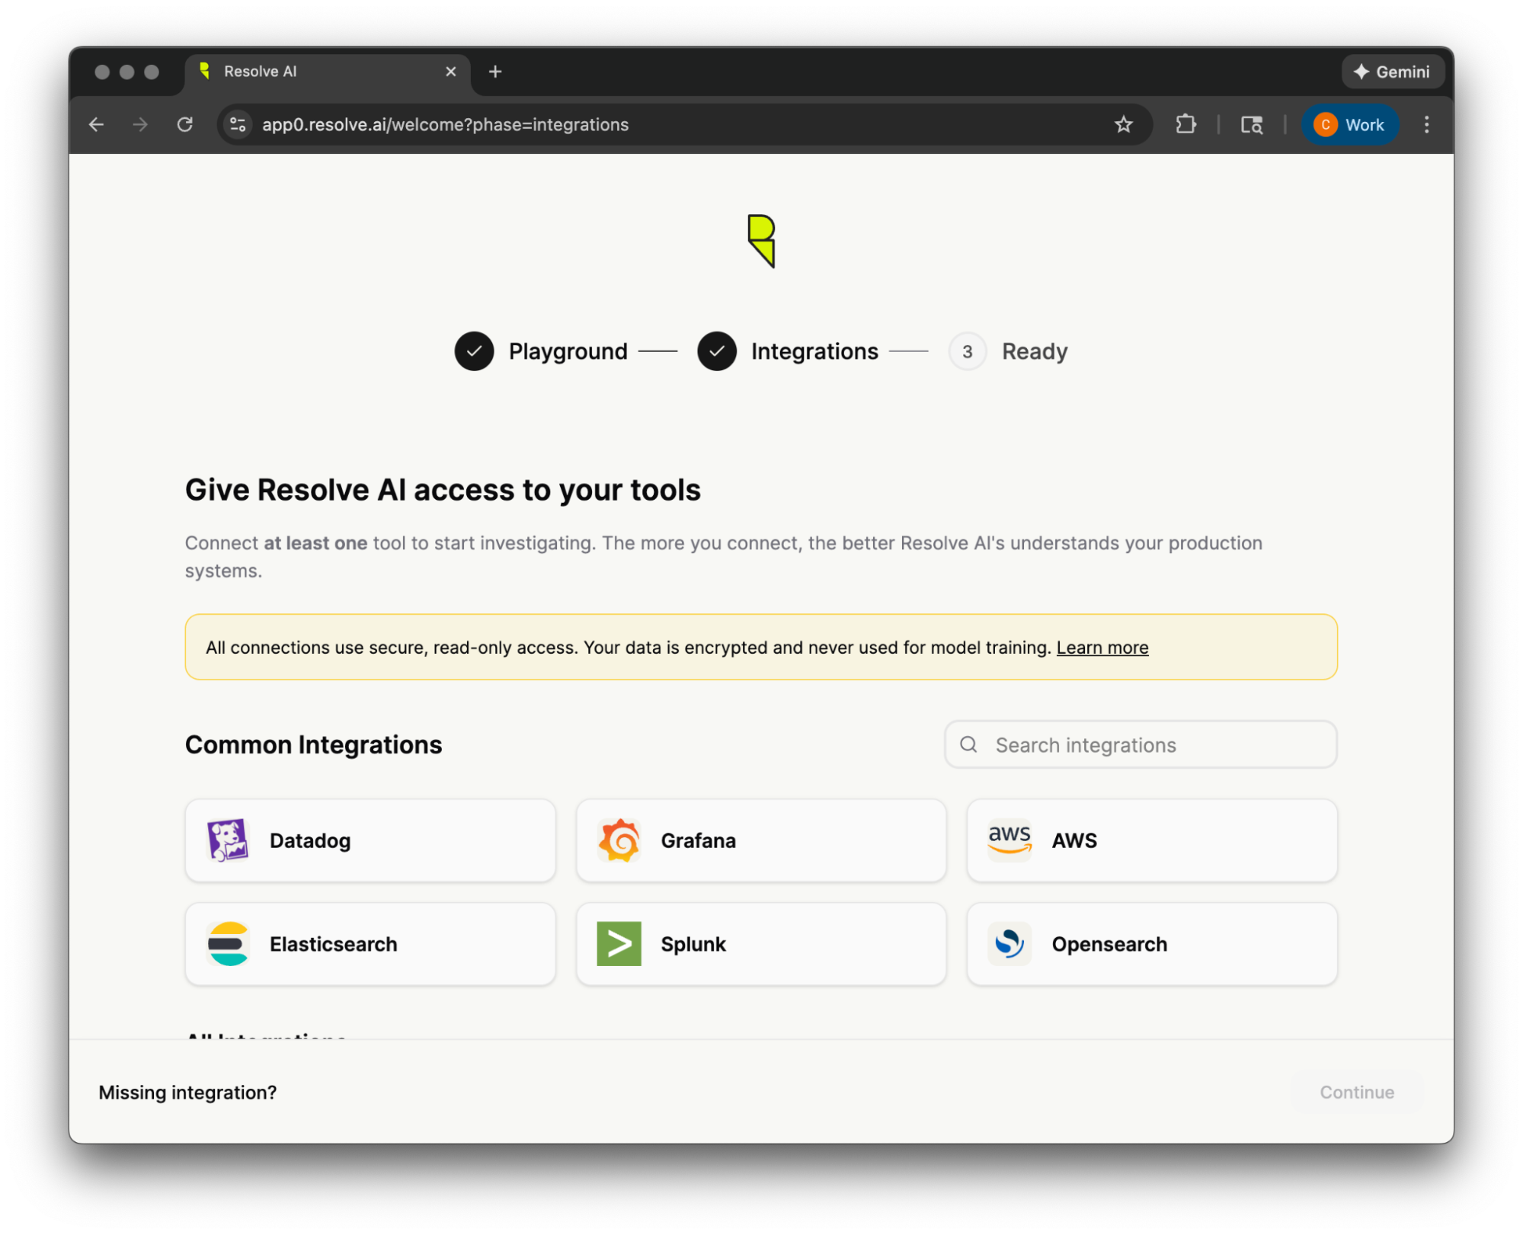Click the Resolve AI logo at top
The width and height of the screenshot is (1523, 1235).
click(x=761, y=241)
